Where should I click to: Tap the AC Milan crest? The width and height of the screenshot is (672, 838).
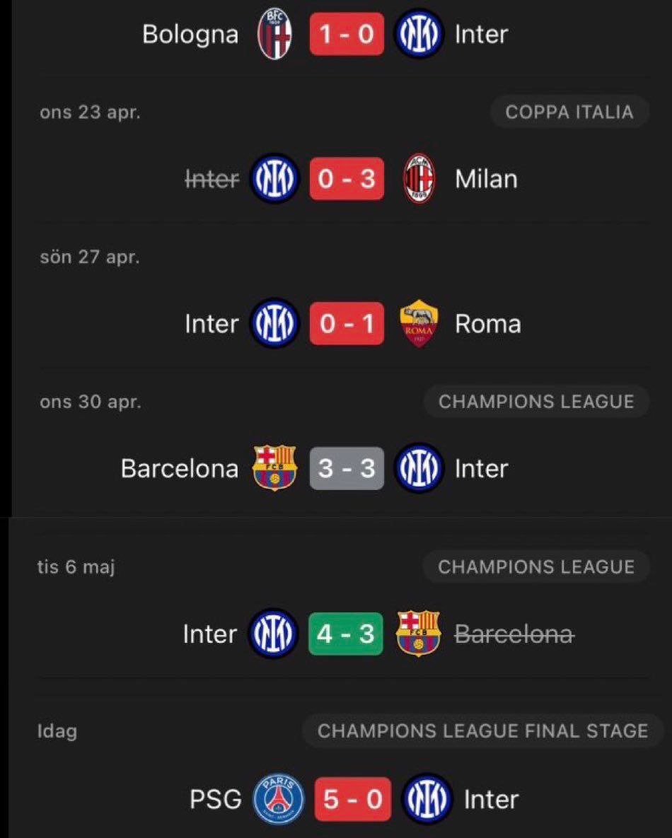coord(418,179)
